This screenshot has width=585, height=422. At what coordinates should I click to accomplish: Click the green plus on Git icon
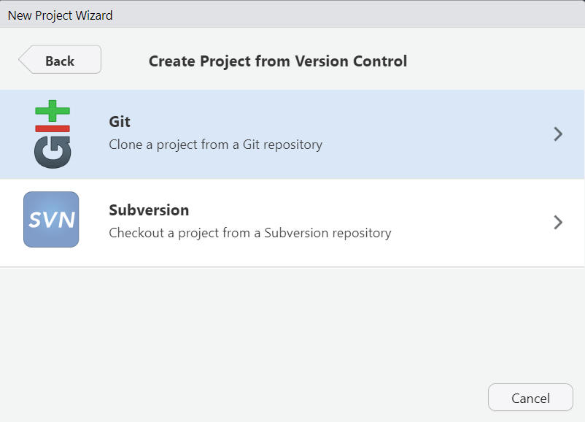[x=53, y=112]
